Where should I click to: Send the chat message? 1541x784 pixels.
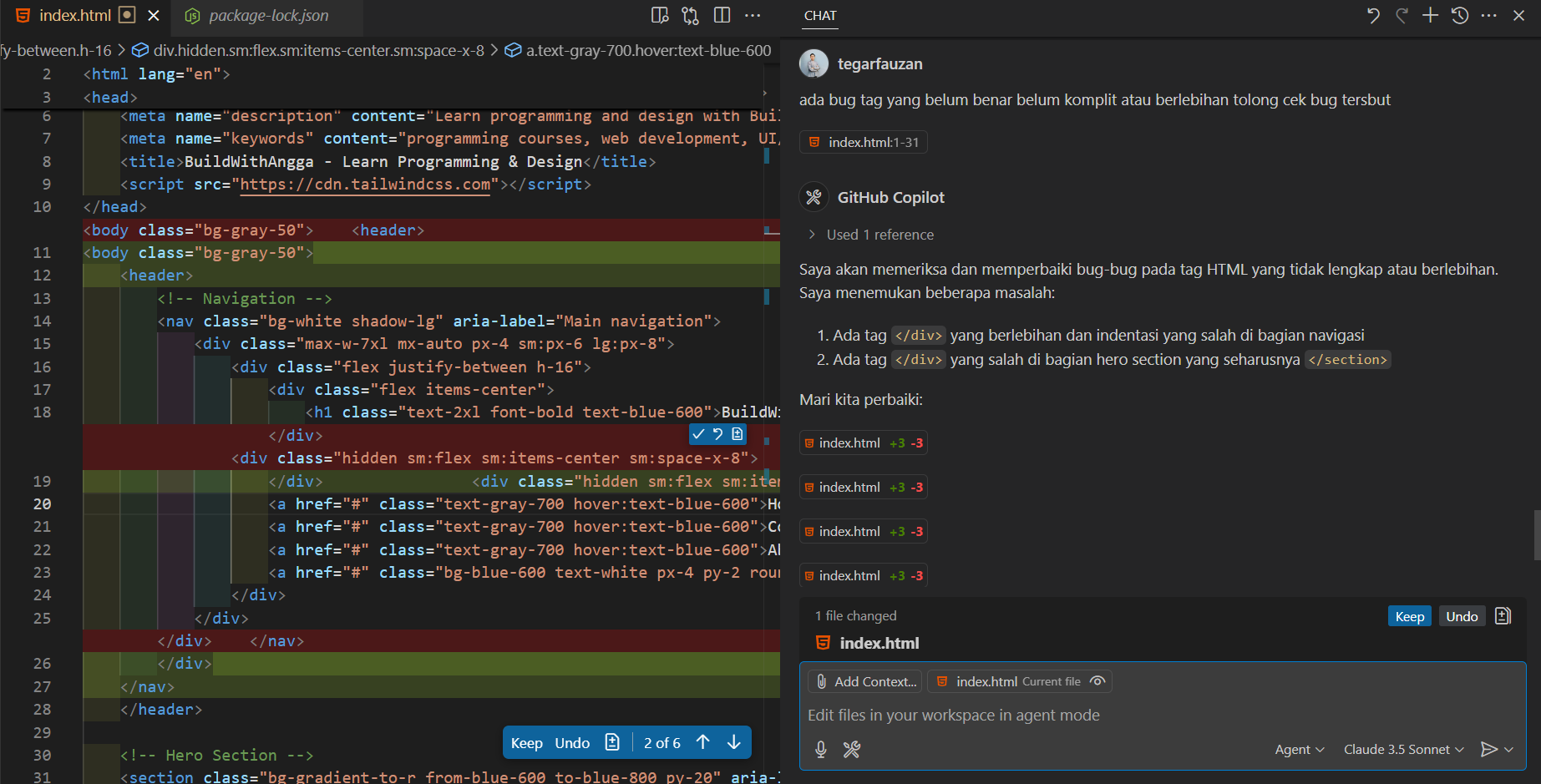pos(1488,749)
